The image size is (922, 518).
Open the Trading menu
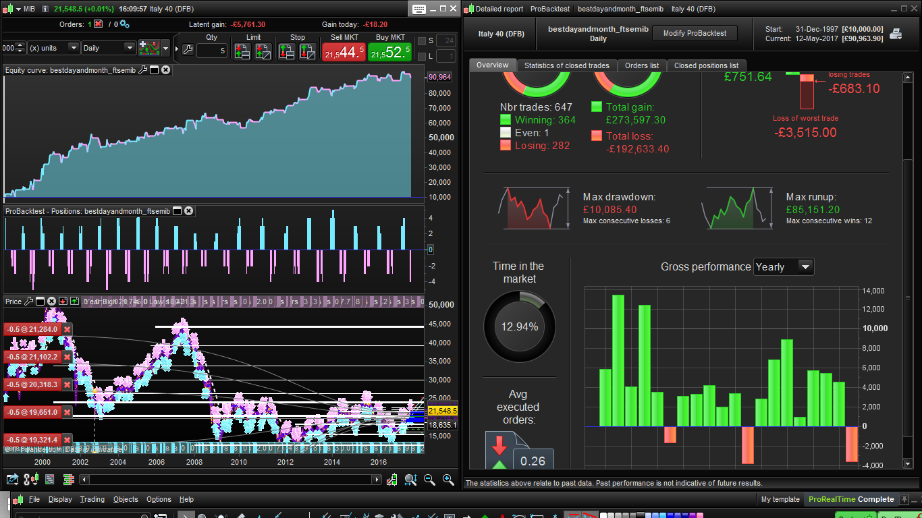click(x=92, y=499)
